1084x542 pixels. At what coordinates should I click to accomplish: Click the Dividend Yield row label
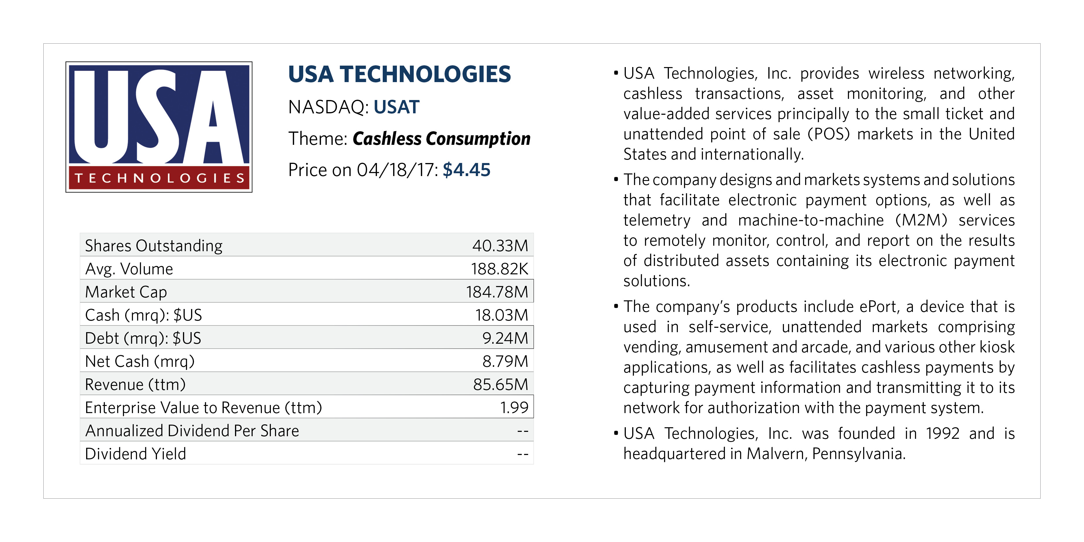pos(135,454)
